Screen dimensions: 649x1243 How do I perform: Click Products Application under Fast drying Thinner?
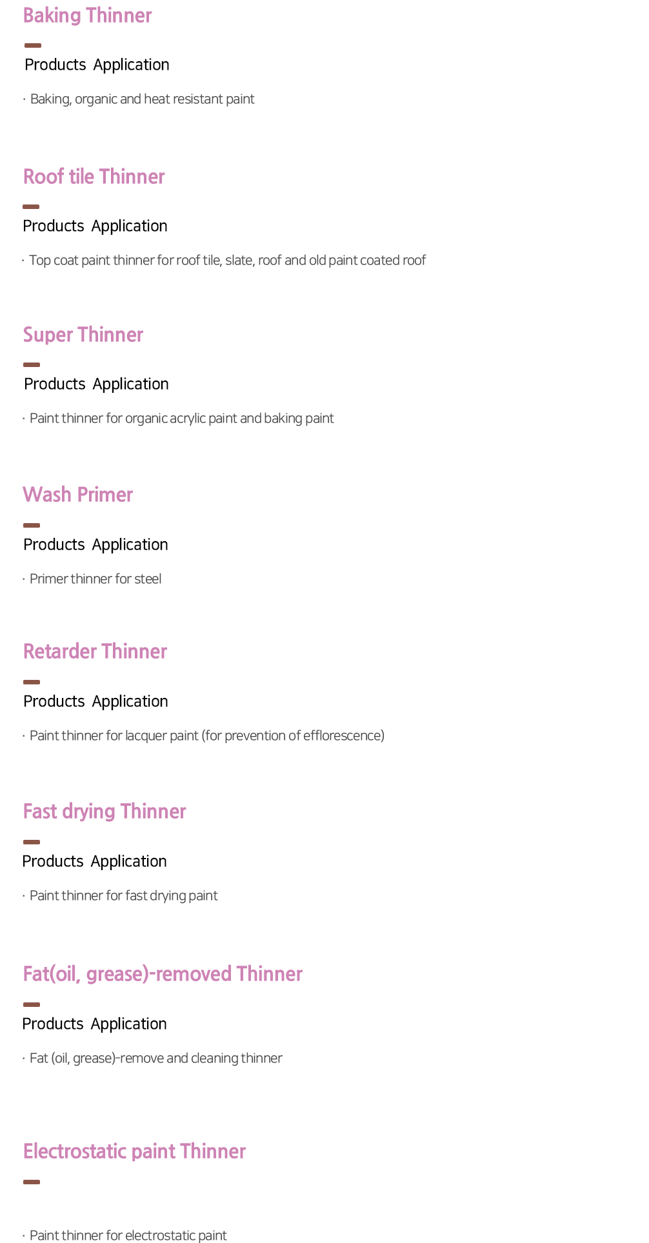[x=94, y=862]
